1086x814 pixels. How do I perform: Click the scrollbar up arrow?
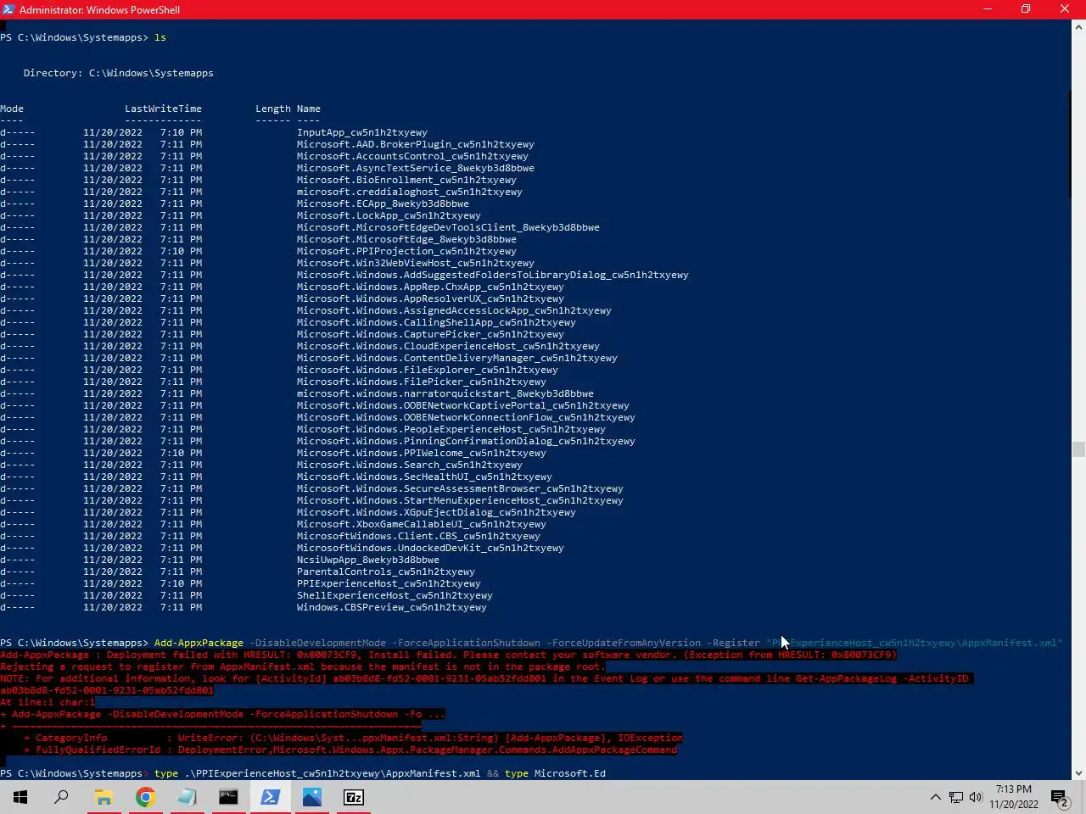1078,26
